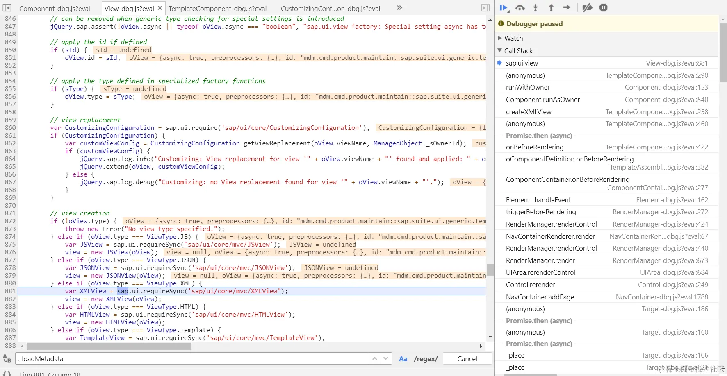Image resolution: width=727 pixels, height=376 pixels.
Task: Collapse the Call Stack section
Action: click(x=607, y=51)
